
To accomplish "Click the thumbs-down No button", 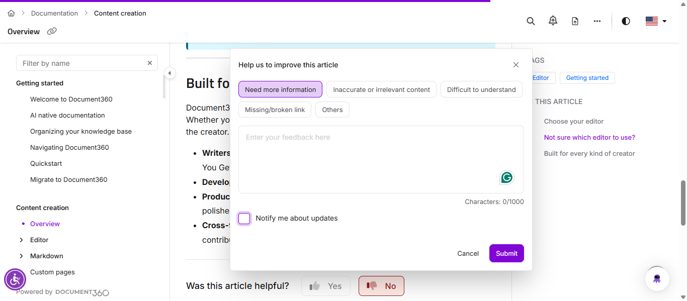I will tap(381, 286).
